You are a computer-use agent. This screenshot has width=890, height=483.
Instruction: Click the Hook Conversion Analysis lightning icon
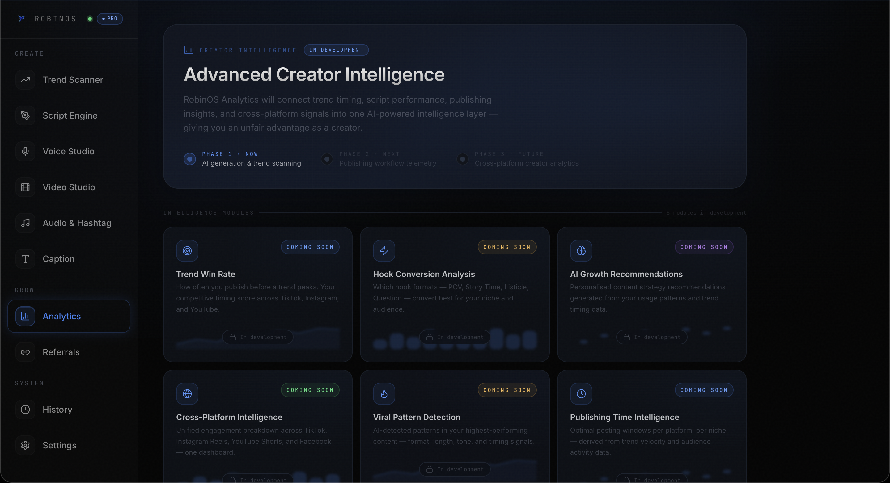tap(384, 251)
